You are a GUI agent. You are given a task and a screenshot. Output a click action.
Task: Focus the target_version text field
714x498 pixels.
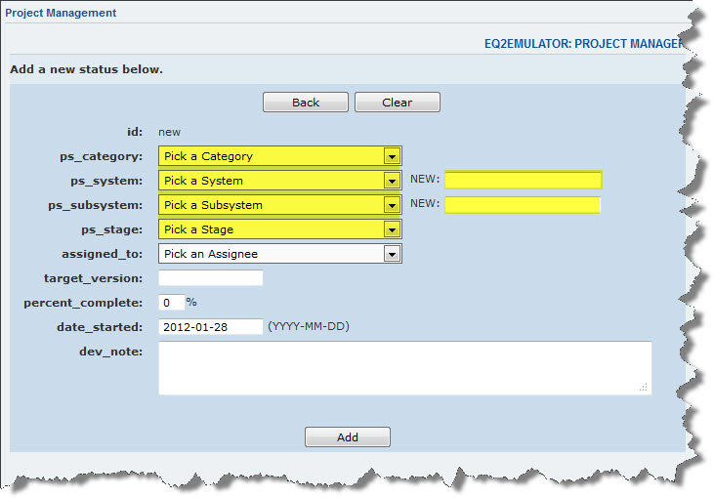point(210,278)
